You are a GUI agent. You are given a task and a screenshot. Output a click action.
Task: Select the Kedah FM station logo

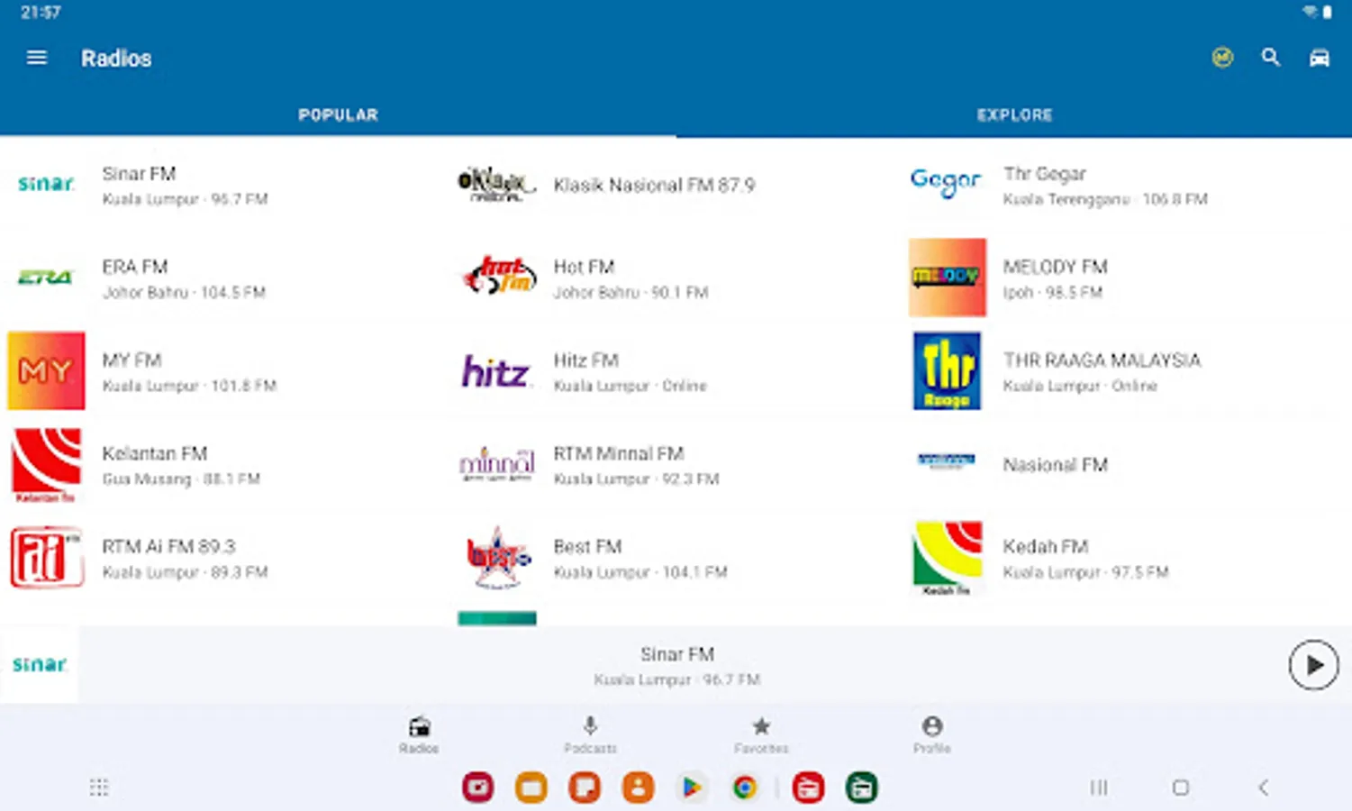point(947,557)
